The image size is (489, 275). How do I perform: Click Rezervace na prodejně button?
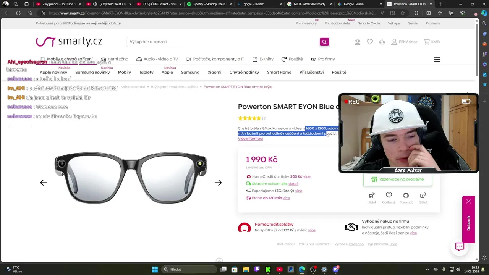397,179
